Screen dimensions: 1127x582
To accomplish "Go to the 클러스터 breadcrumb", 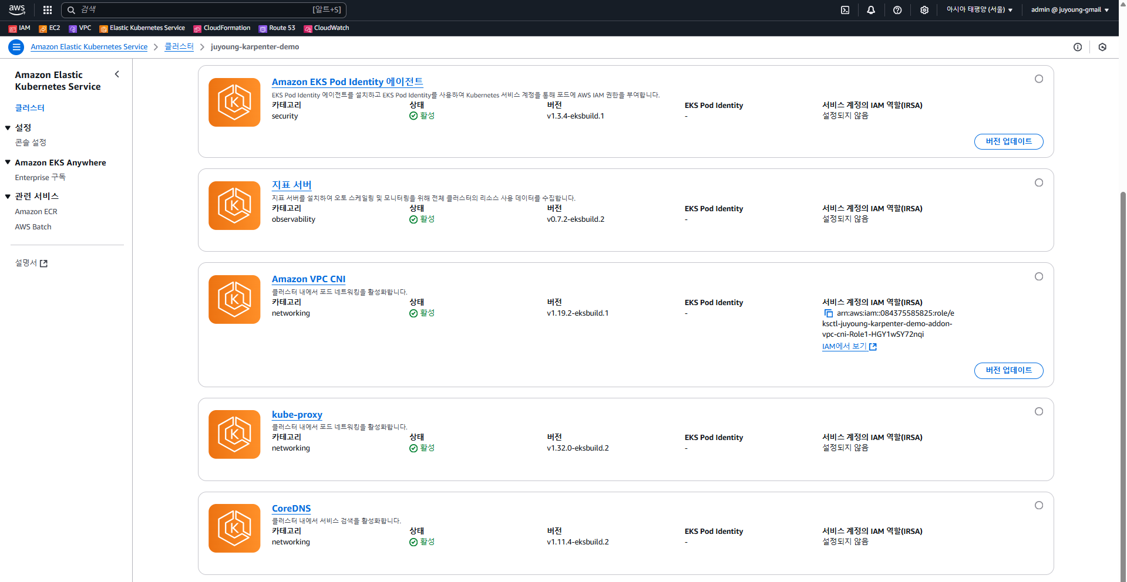I will coord(179,47).
